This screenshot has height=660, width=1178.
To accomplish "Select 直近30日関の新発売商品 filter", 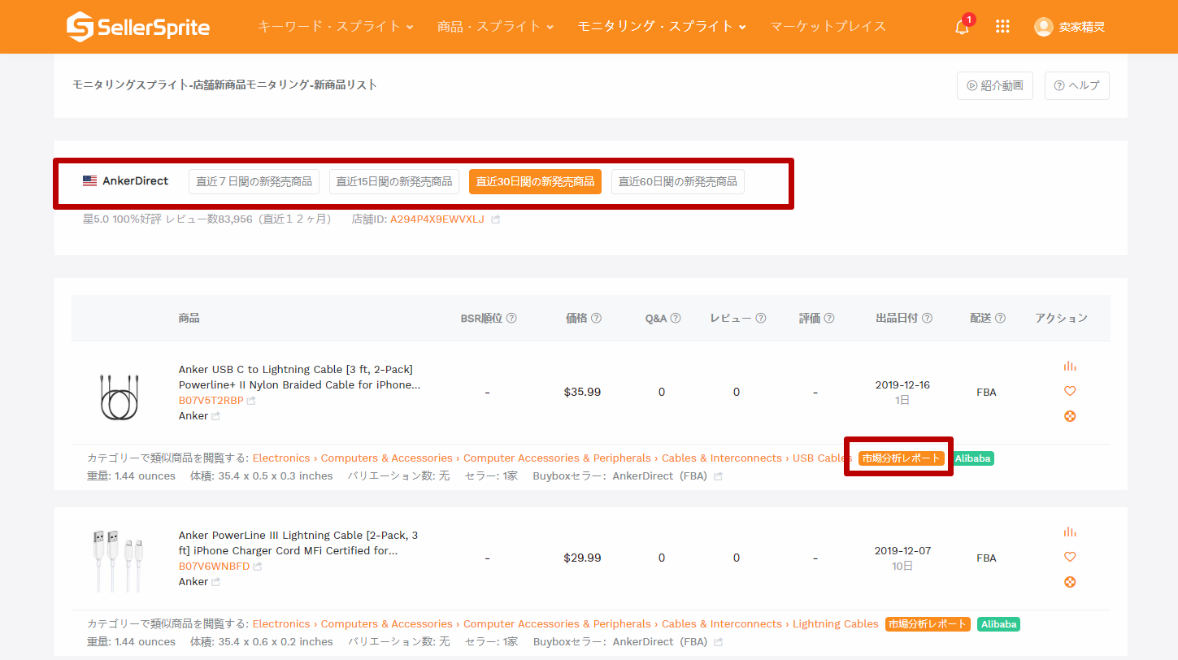I will click(535, 181).
